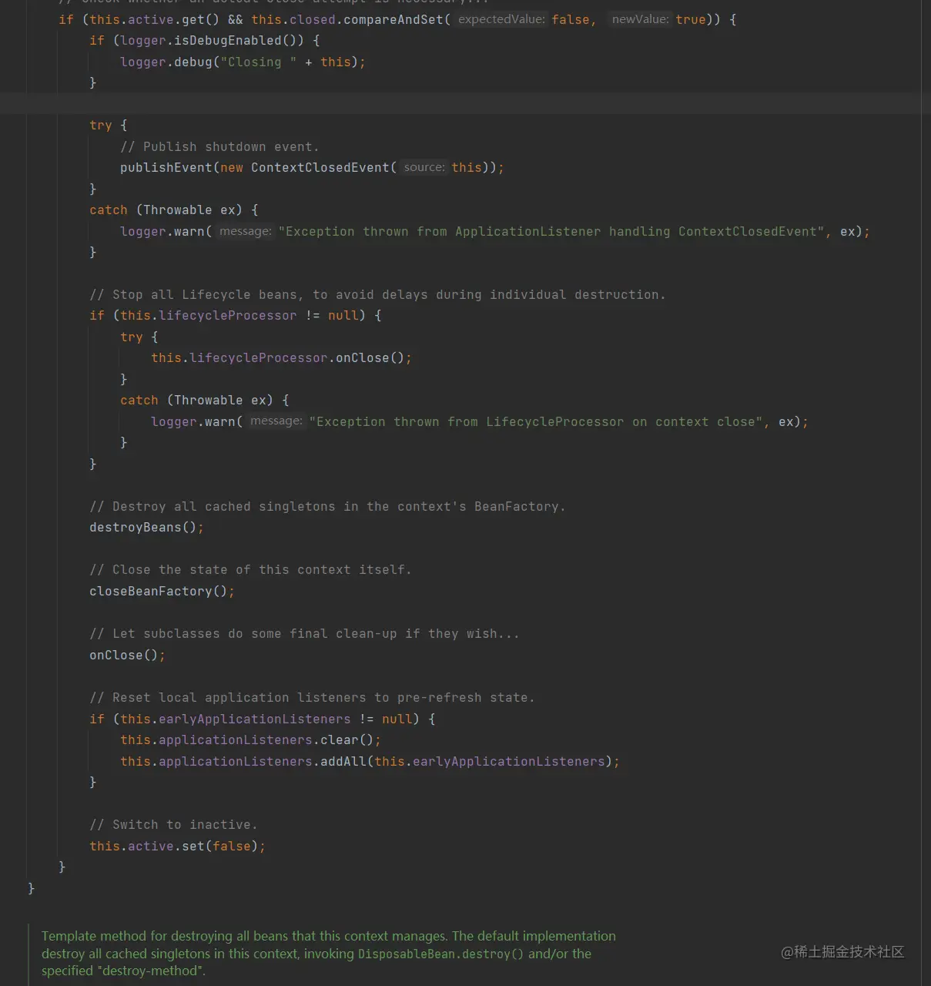Screen dimensions: 931x986
Task: Click compareAndSet method name
Action: coord(393,19)
